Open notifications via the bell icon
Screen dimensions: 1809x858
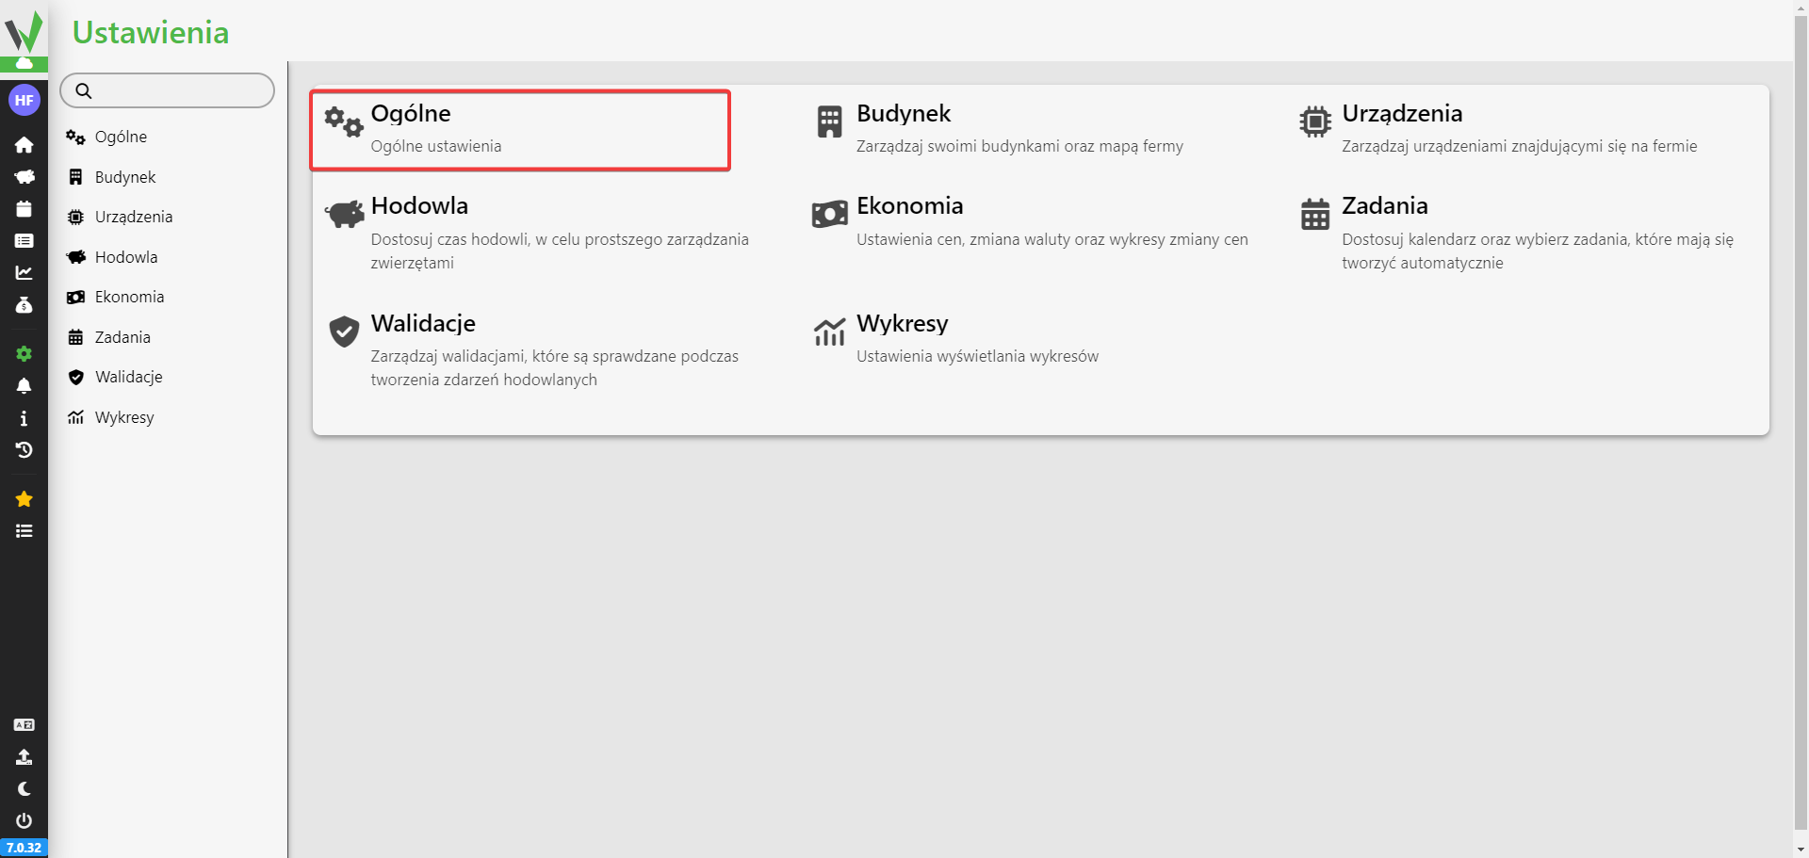(x=24, y=386)
